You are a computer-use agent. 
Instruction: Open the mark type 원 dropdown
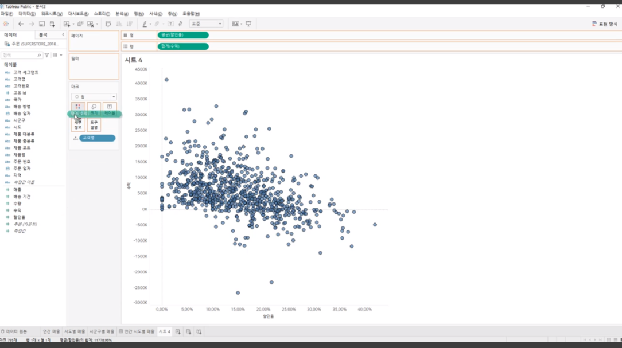click(x=94, y=97)
